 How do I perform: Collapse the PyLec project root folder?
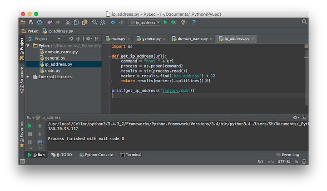click(x=28, y=46)
